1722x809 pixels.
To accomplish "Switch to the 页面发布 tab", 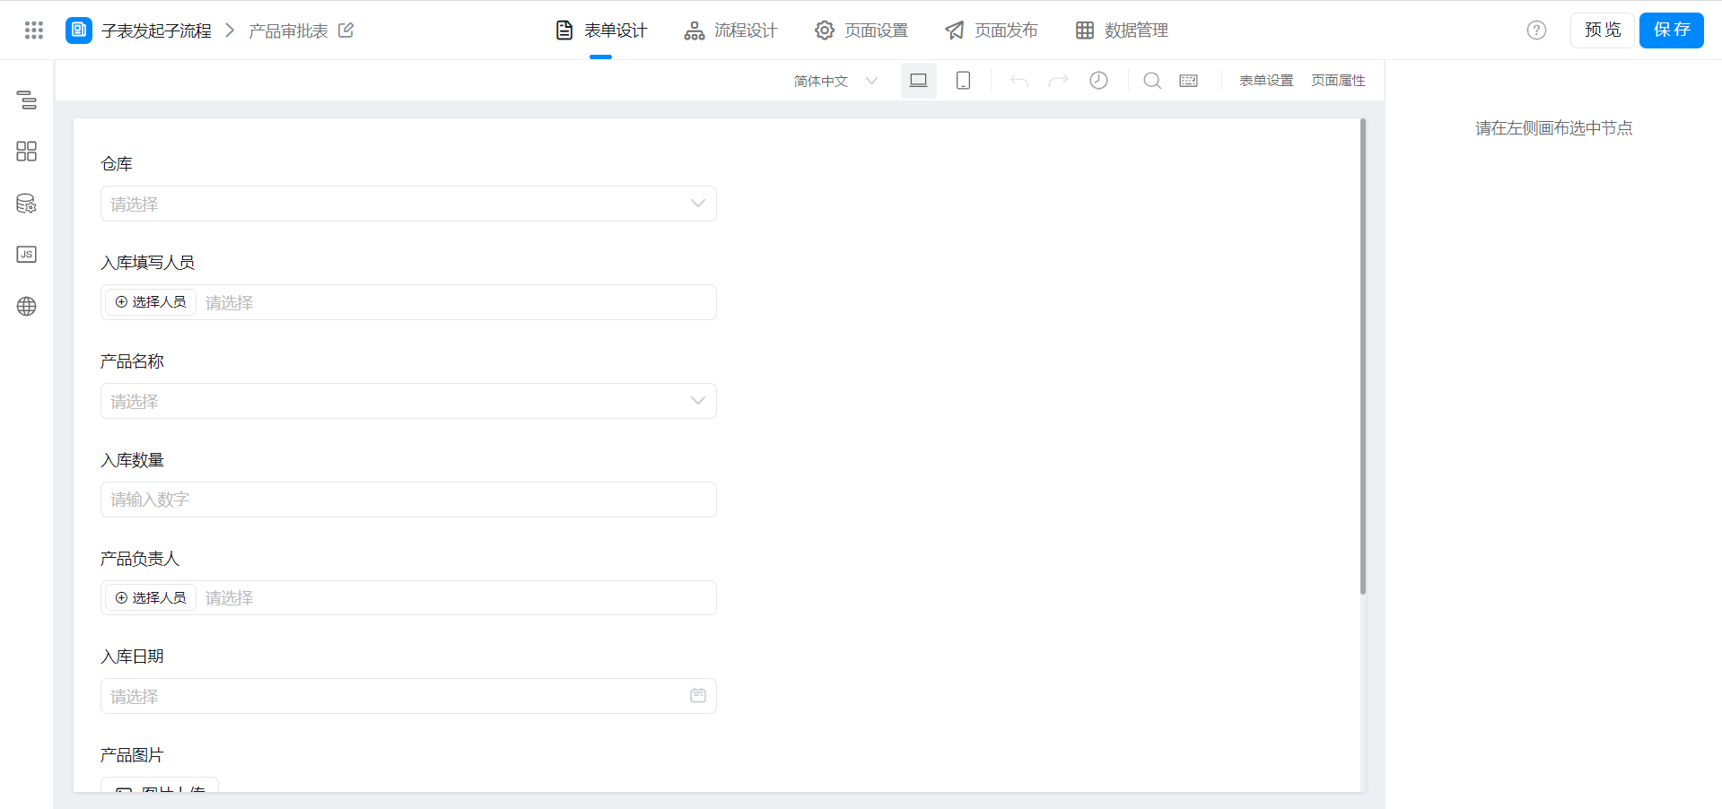I will click(992, 30).
